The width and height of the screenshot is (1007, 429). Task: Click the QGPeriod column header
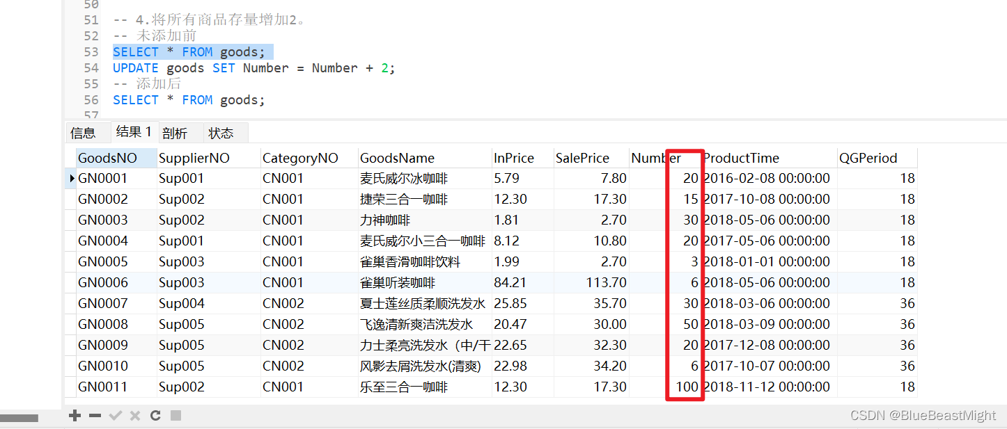coord(877,158)
